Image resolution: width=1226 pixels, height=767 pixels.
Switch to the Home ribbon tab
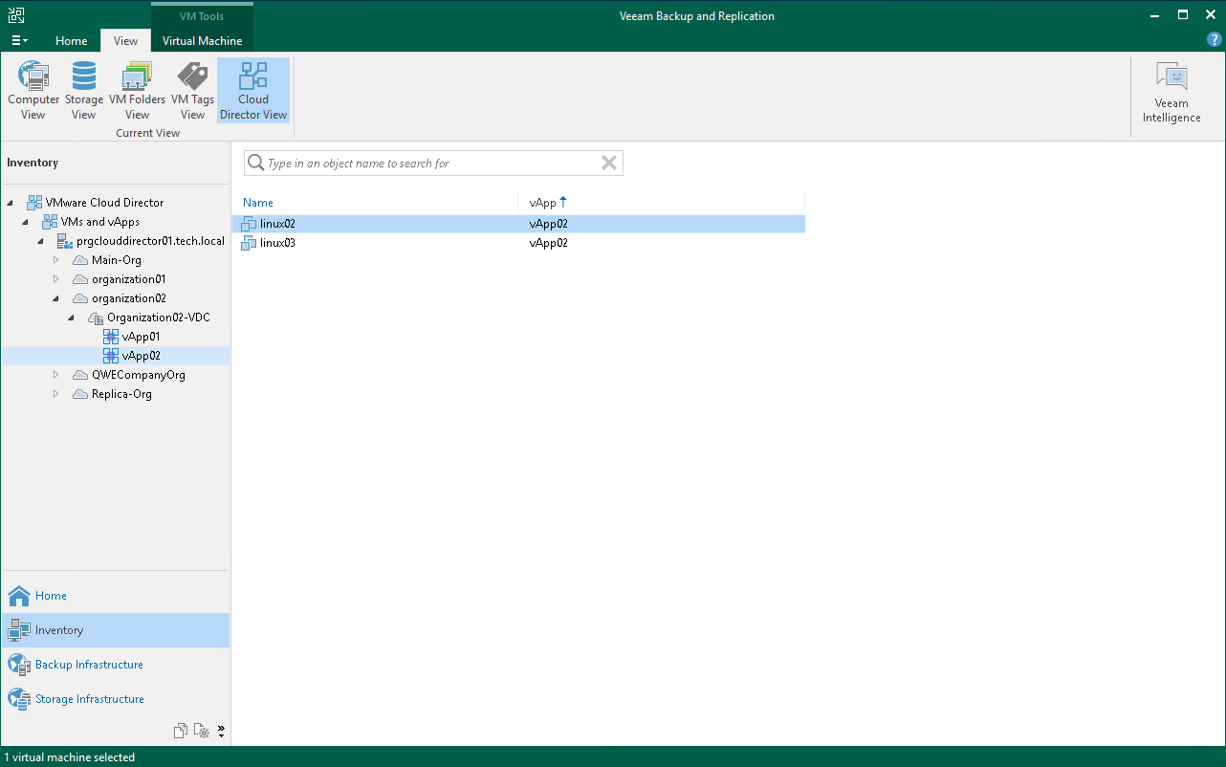pos(72,41)
